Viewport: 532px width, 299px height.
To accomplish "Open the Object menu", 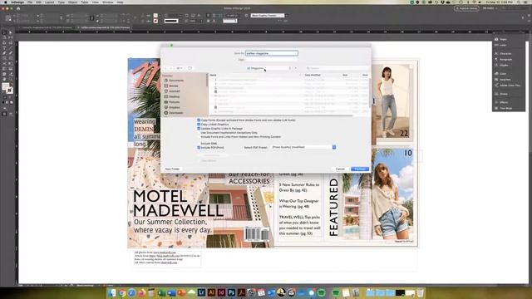I will [72, 2].
